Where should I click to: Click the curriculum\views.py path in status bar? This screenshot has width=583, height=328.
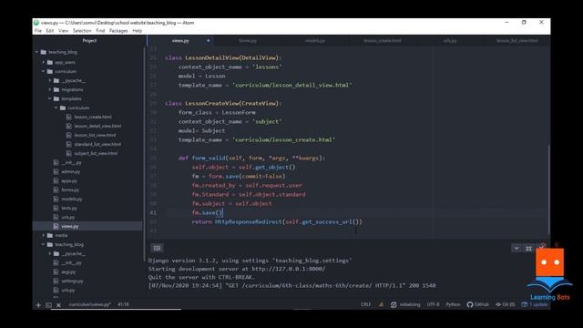(x=89, y=304)
